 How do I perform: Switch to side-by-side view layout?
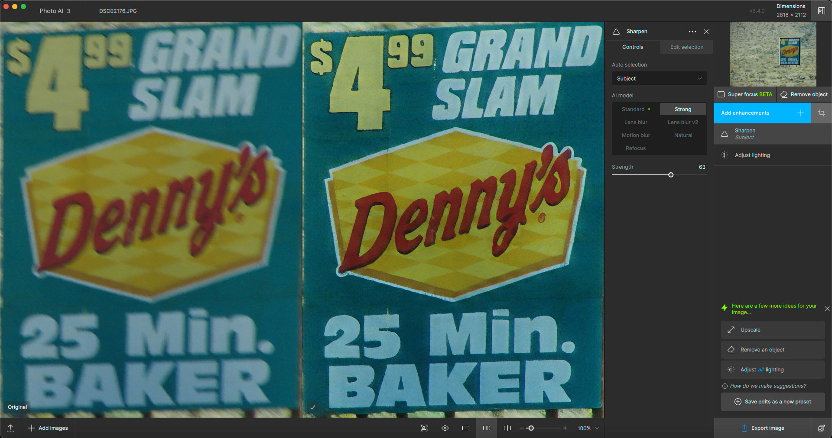click(487, 428)
